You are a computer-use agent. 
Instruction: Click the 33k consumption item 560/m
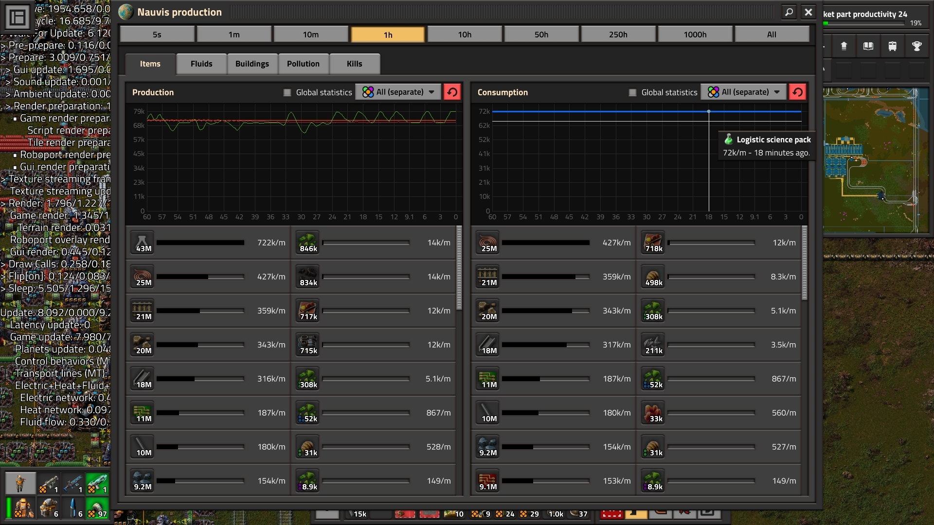coord(653,413)
